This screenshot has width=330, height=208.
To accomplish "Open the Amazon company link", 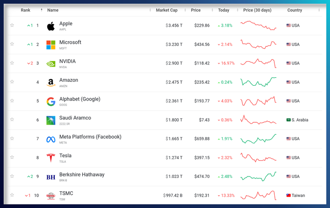I will 68,80.
